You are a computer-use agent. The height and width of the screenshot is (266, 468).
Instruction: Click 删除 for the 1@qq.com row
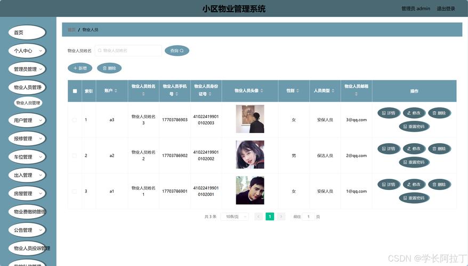click(439, 185)
